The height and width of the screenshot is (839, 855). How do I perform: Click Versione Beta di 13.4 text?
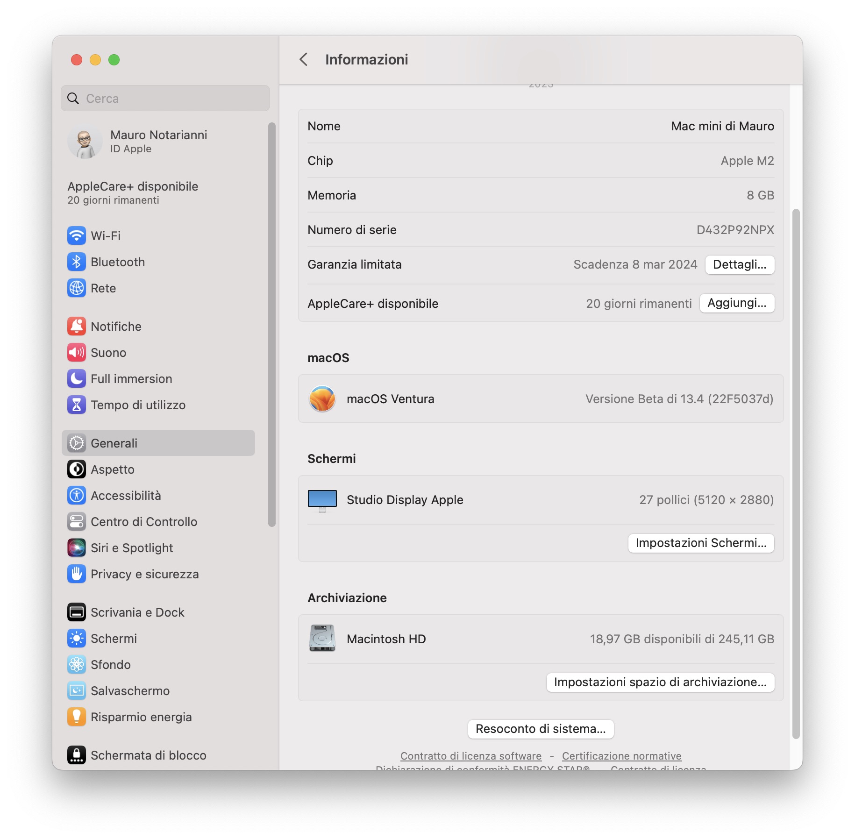[679, 399]
